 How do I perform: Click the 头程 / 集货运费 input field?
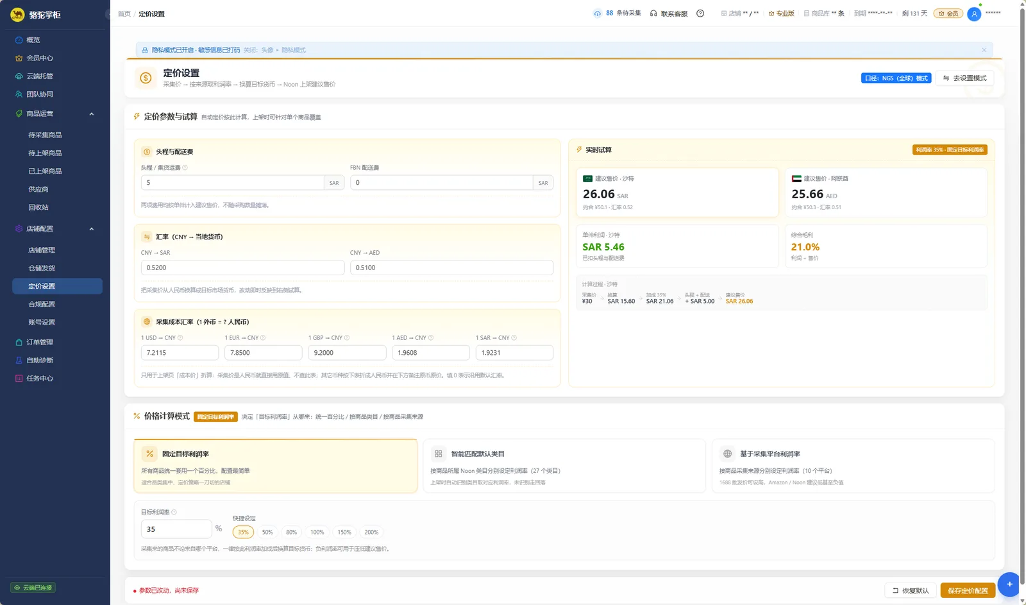coord(232,183)
